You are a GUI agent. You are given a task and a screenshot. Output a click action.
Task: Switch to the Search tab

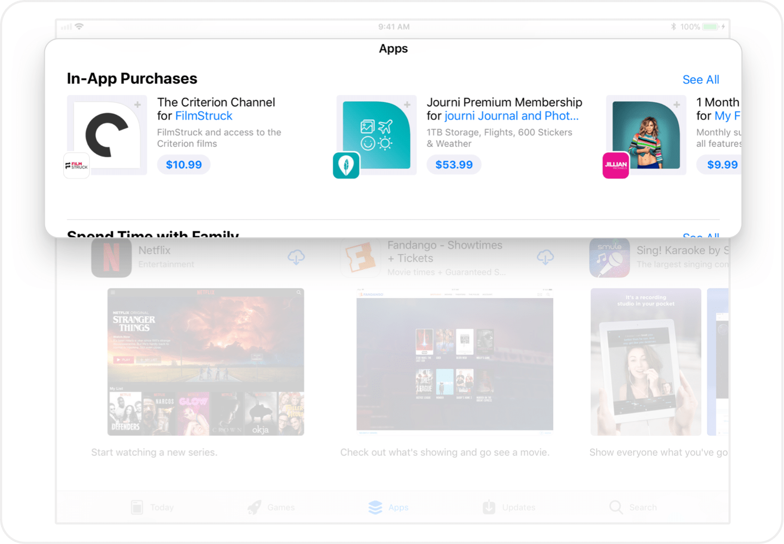633,508
